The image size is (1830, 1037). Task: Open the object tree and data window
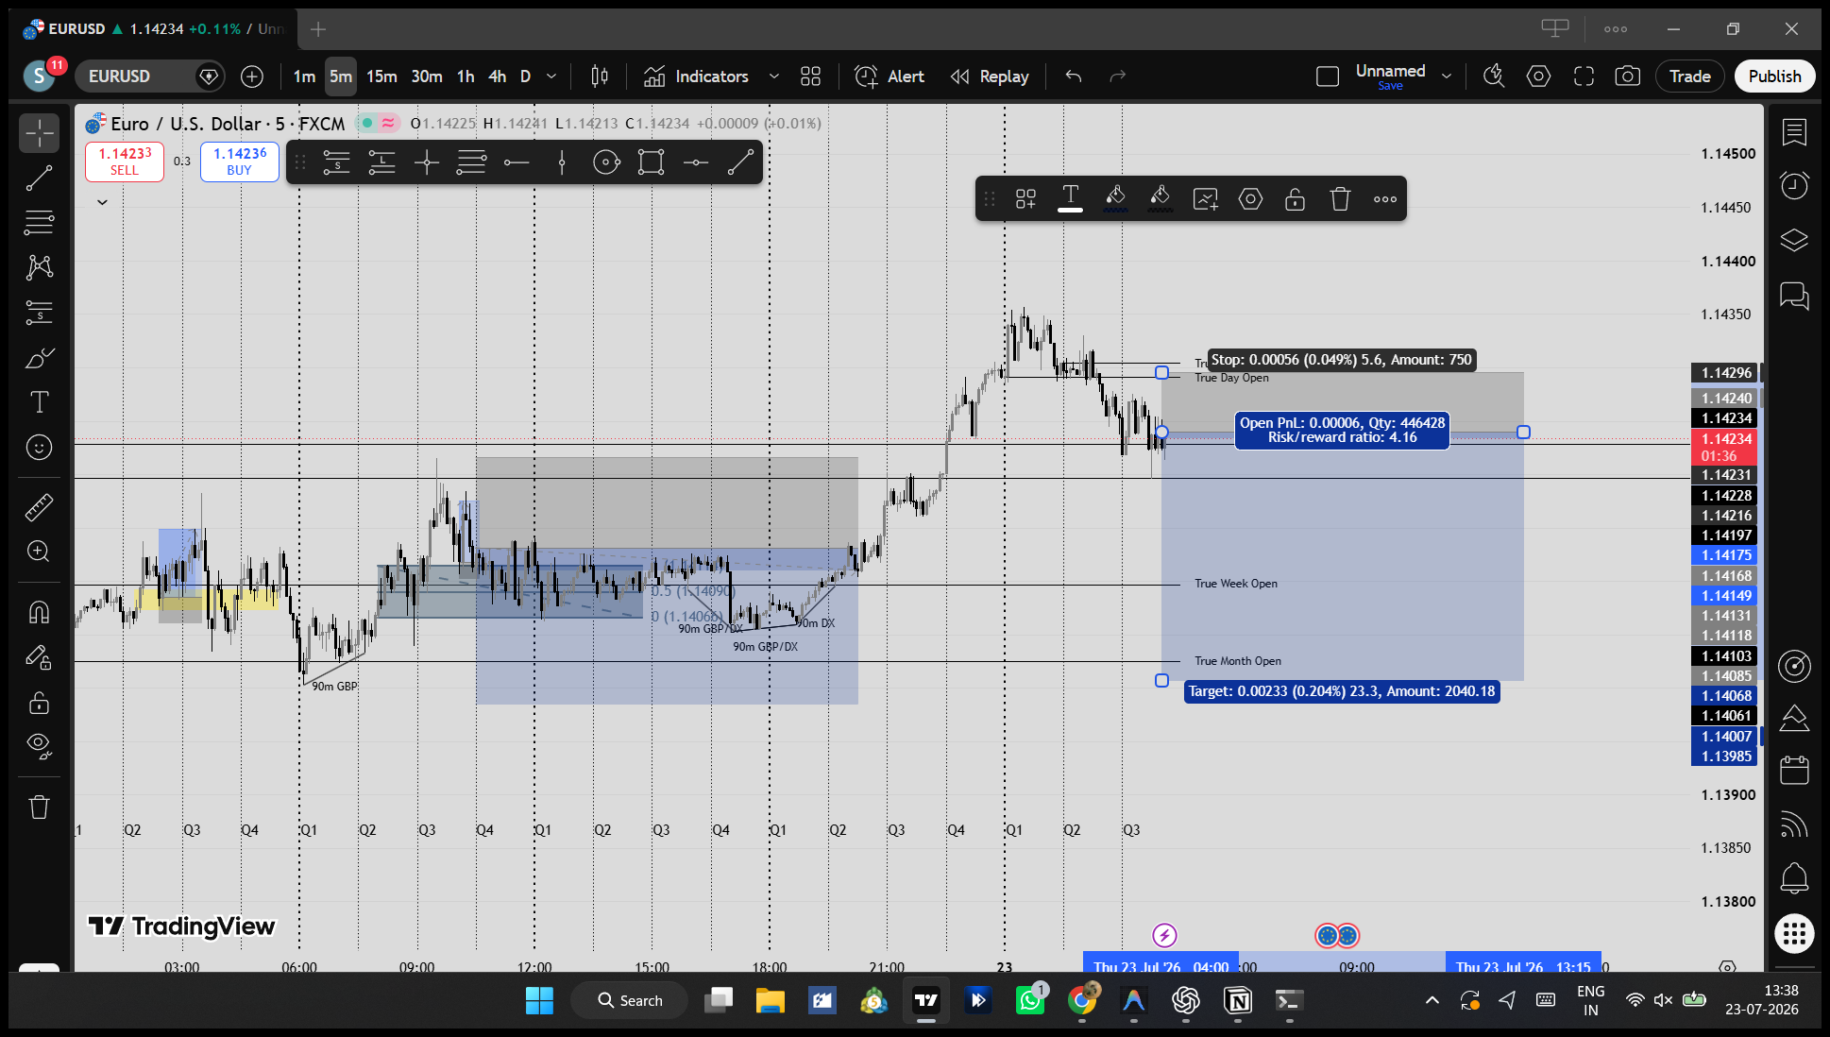pyautogui.click(x=1794, y=240)
